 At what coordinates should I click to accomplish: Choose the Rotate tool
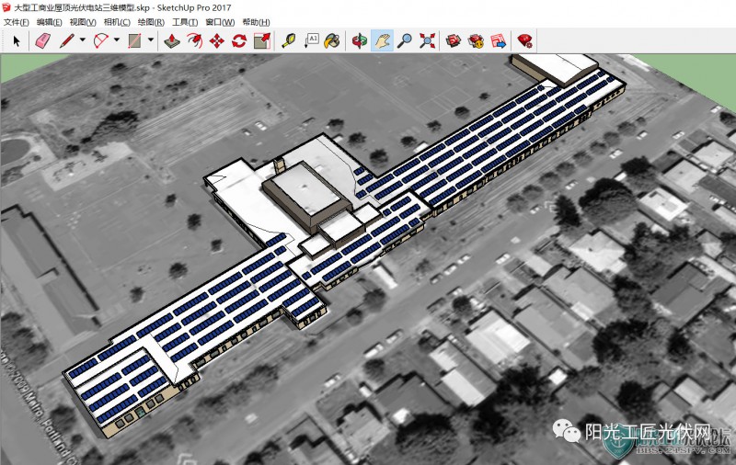pos(239,40)
